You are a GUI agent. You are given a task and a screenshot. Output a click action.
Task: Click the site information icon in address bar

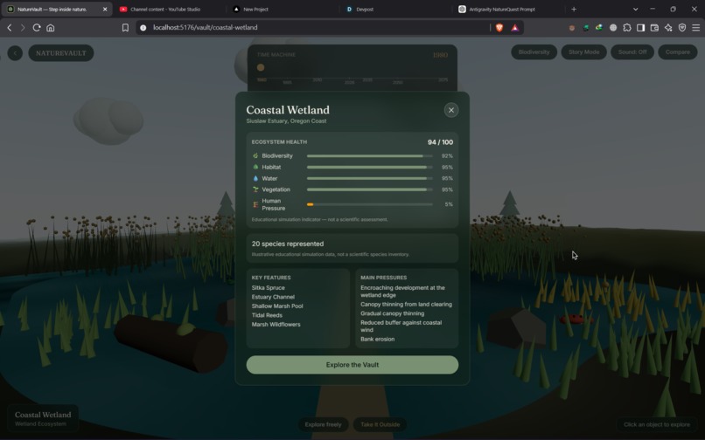coord(143,28)
